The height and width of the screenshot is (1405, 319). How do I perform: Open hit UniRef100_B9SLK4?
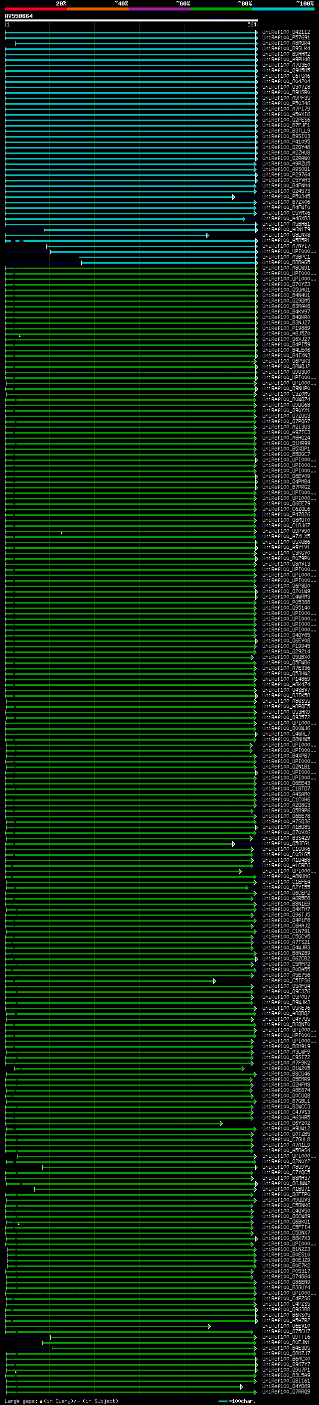tap(286, 48)
